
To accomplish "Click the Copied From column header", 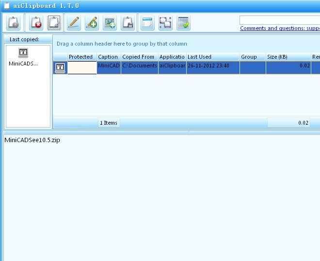I will pyautogui.click(x=139, y=57).
